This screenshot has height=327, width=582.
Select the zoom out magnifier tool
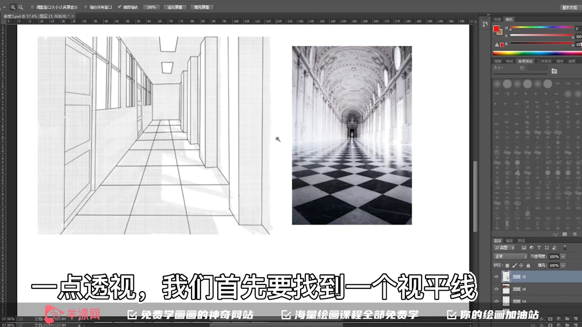[20, 7]
